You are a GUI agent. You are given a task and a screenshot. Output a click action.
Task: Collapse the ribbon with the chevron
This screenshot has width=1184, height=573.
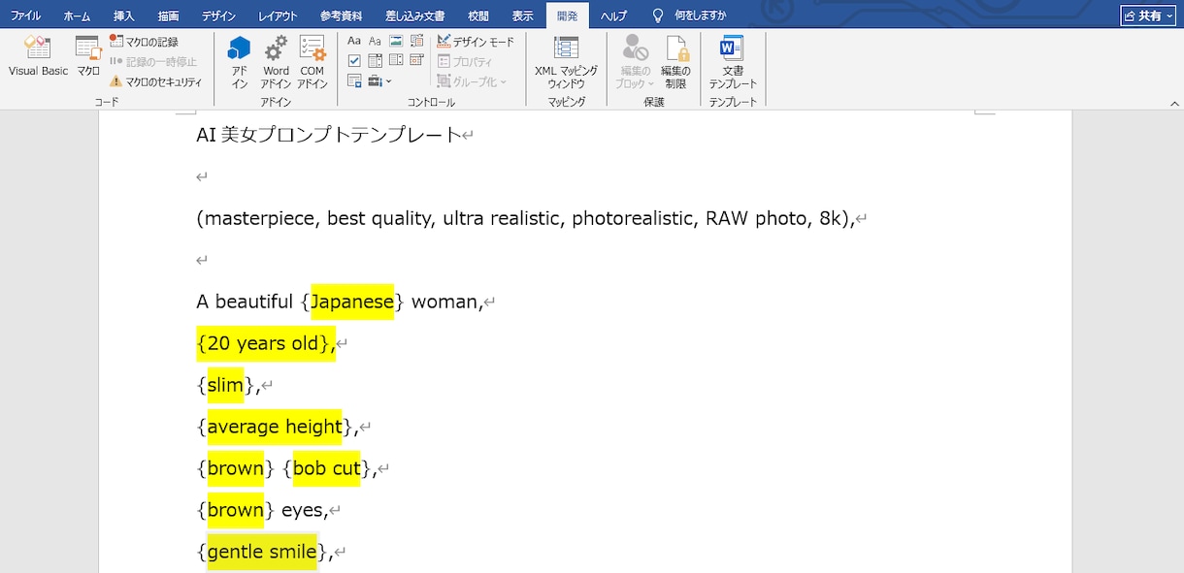pos(1174,102)
